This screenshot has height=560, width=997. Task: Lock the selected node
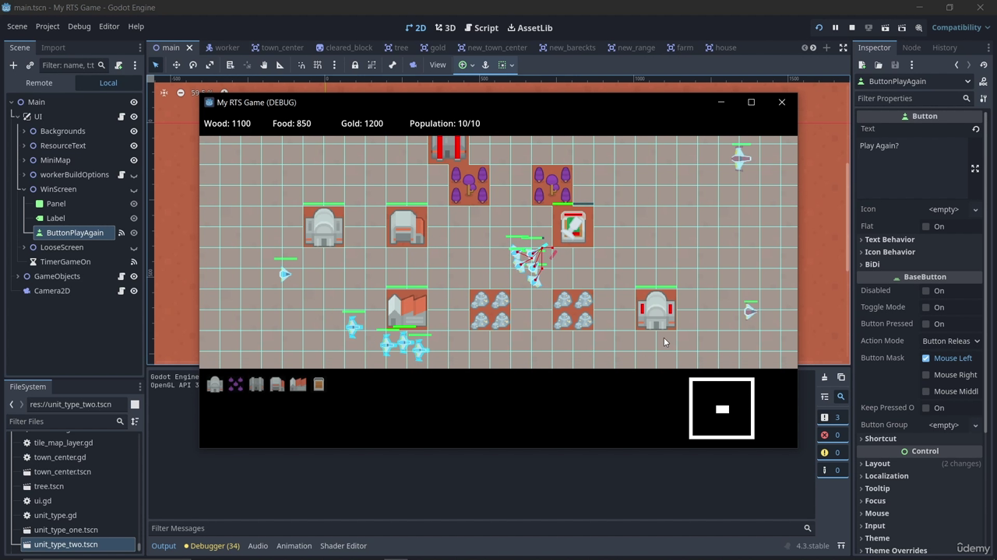click(354, 65)
